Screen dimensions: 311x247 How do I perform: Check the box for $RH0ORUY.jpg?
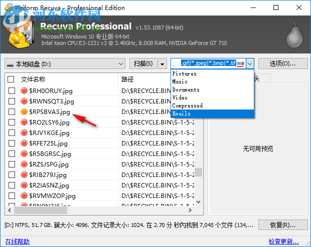12,91
